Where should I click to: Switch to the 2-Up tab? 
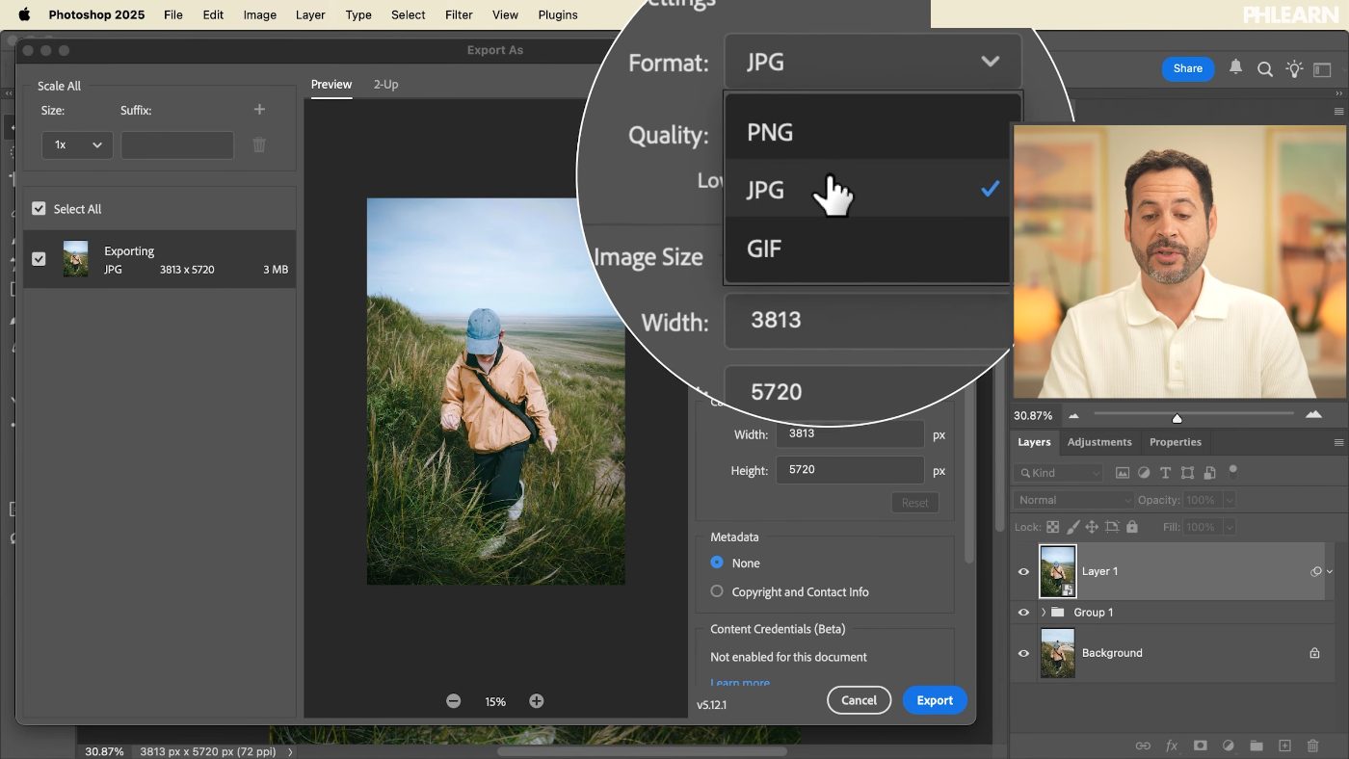[x=385, y=85]
